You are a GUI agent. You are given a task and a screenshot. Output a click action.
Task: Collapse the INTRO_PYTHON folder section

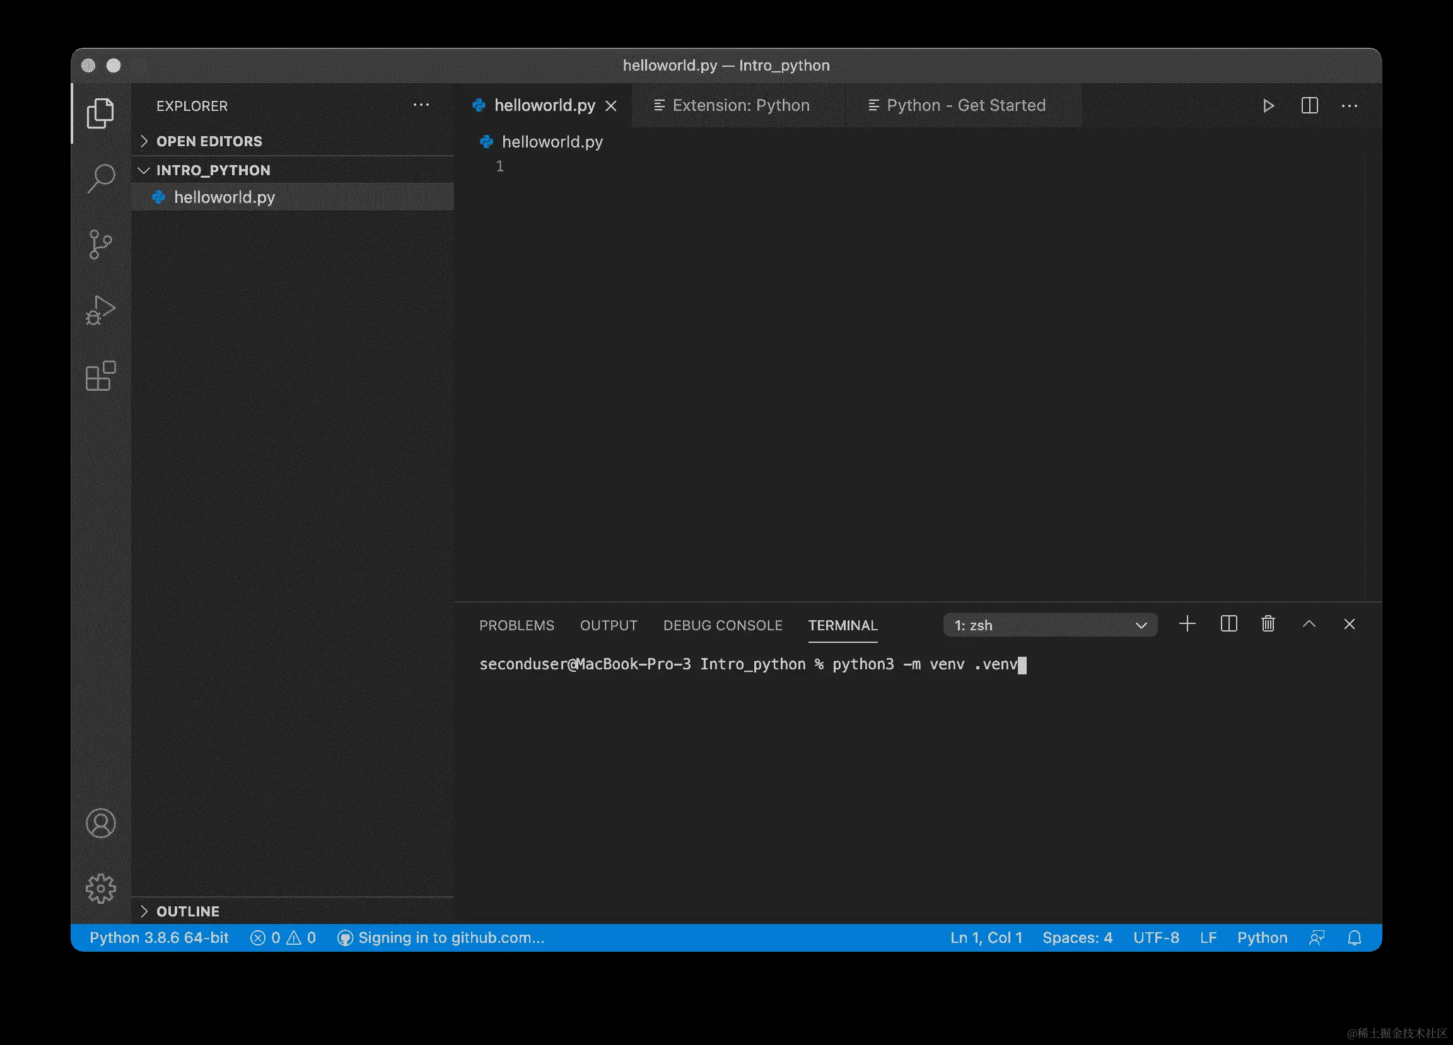[x=213, y=170]
